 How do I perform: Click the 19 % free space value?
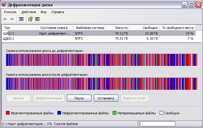click(x=190, y=33)
